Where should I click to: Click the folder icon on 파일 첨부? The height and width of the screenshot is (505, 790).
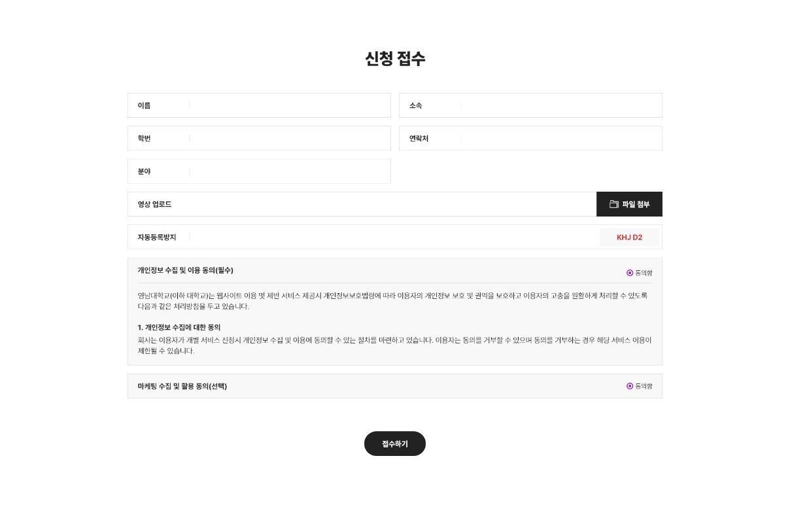(614, 204)
